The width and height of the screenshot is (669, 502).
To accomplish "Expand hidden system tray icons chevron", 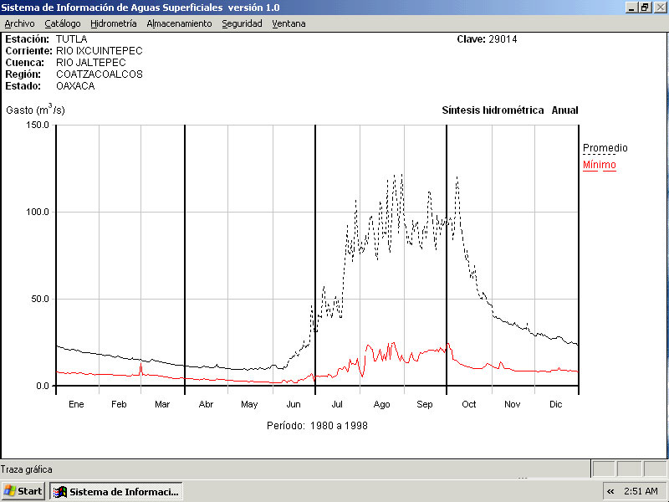I will 610,491.
